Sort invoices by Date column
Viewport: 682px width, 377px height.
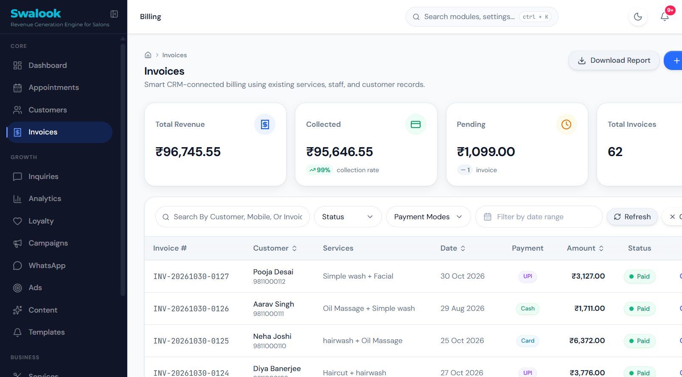(453, 249)
